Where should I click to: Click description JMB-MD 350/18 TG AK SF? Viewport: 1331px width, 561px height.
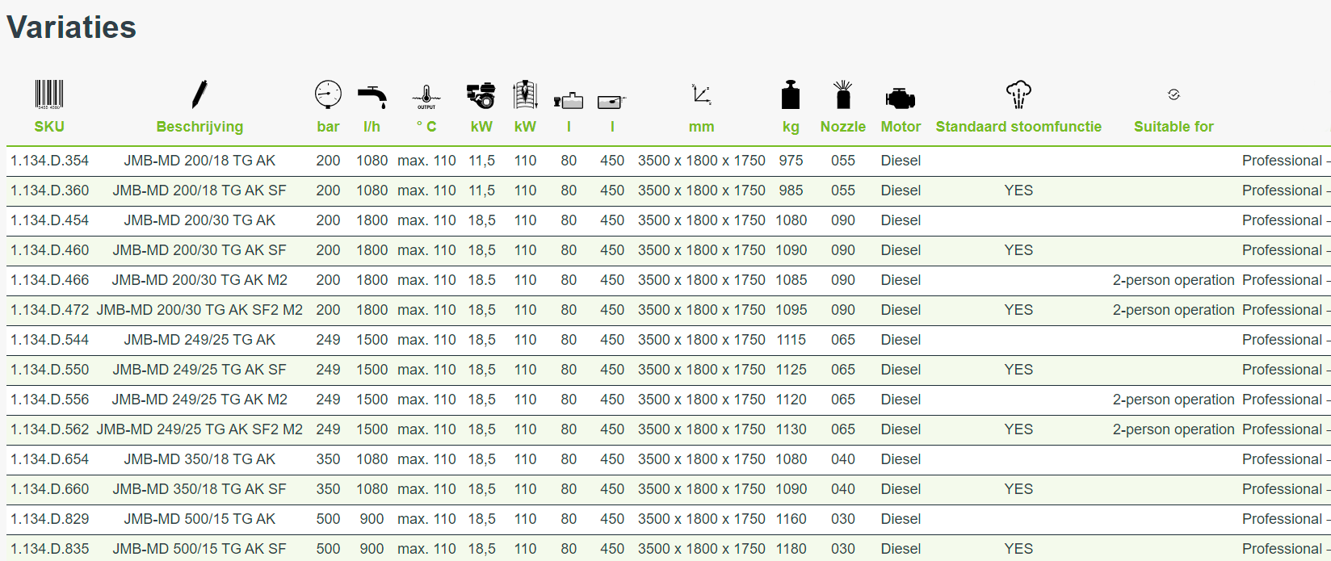click(x=199, y=489)
